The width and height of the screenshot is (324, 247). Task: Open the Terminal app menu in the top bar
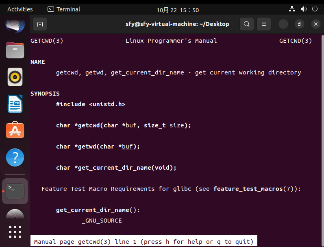pos(64,9)
